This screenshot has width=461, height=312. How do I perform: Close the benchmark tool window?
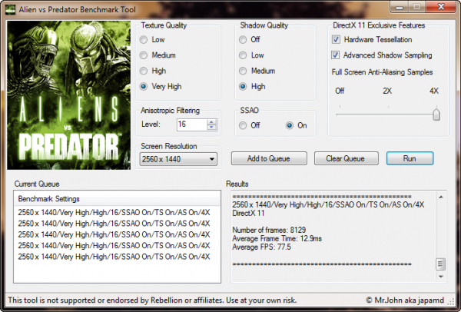coord(441,7)
